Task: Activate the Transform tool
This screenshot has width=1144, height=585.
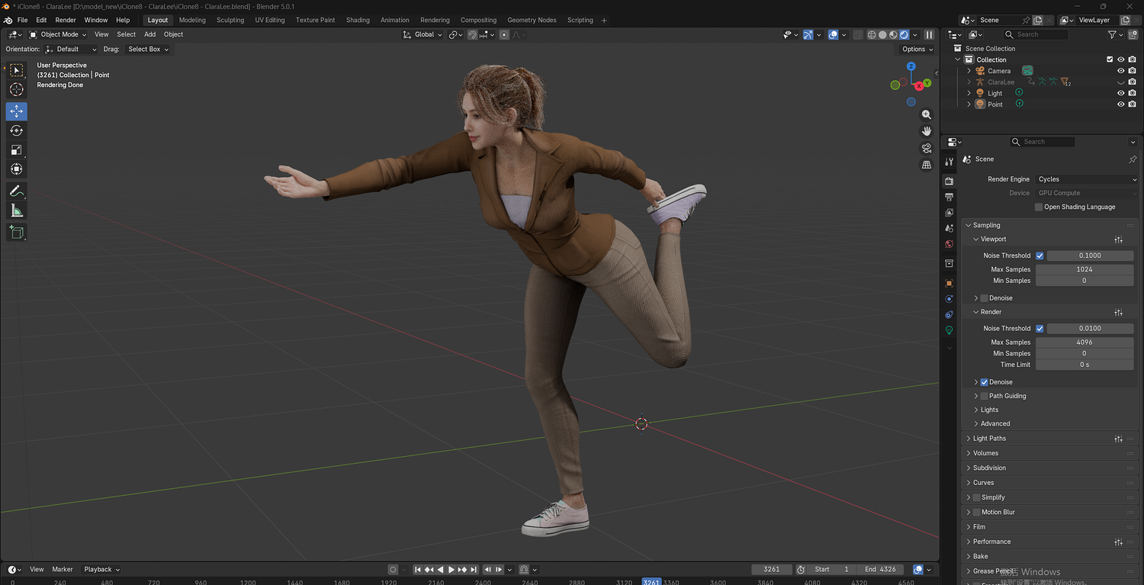Action: 16,169
